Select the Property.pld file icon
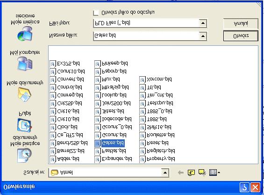The height and width of the screenshot is (195, 264). 143,159
